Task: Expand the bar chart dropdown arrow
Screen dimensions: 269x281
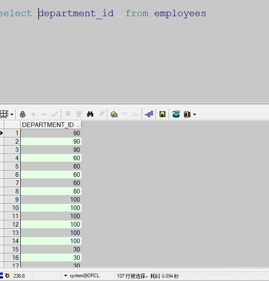Action: (x=194, y=114)
